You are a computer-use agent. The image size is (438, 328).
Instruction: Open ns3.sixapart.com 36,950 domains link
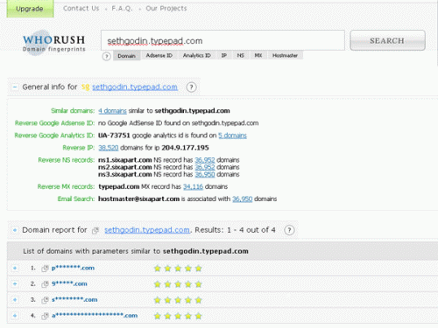pyautogui.click(x=205, y=174)
